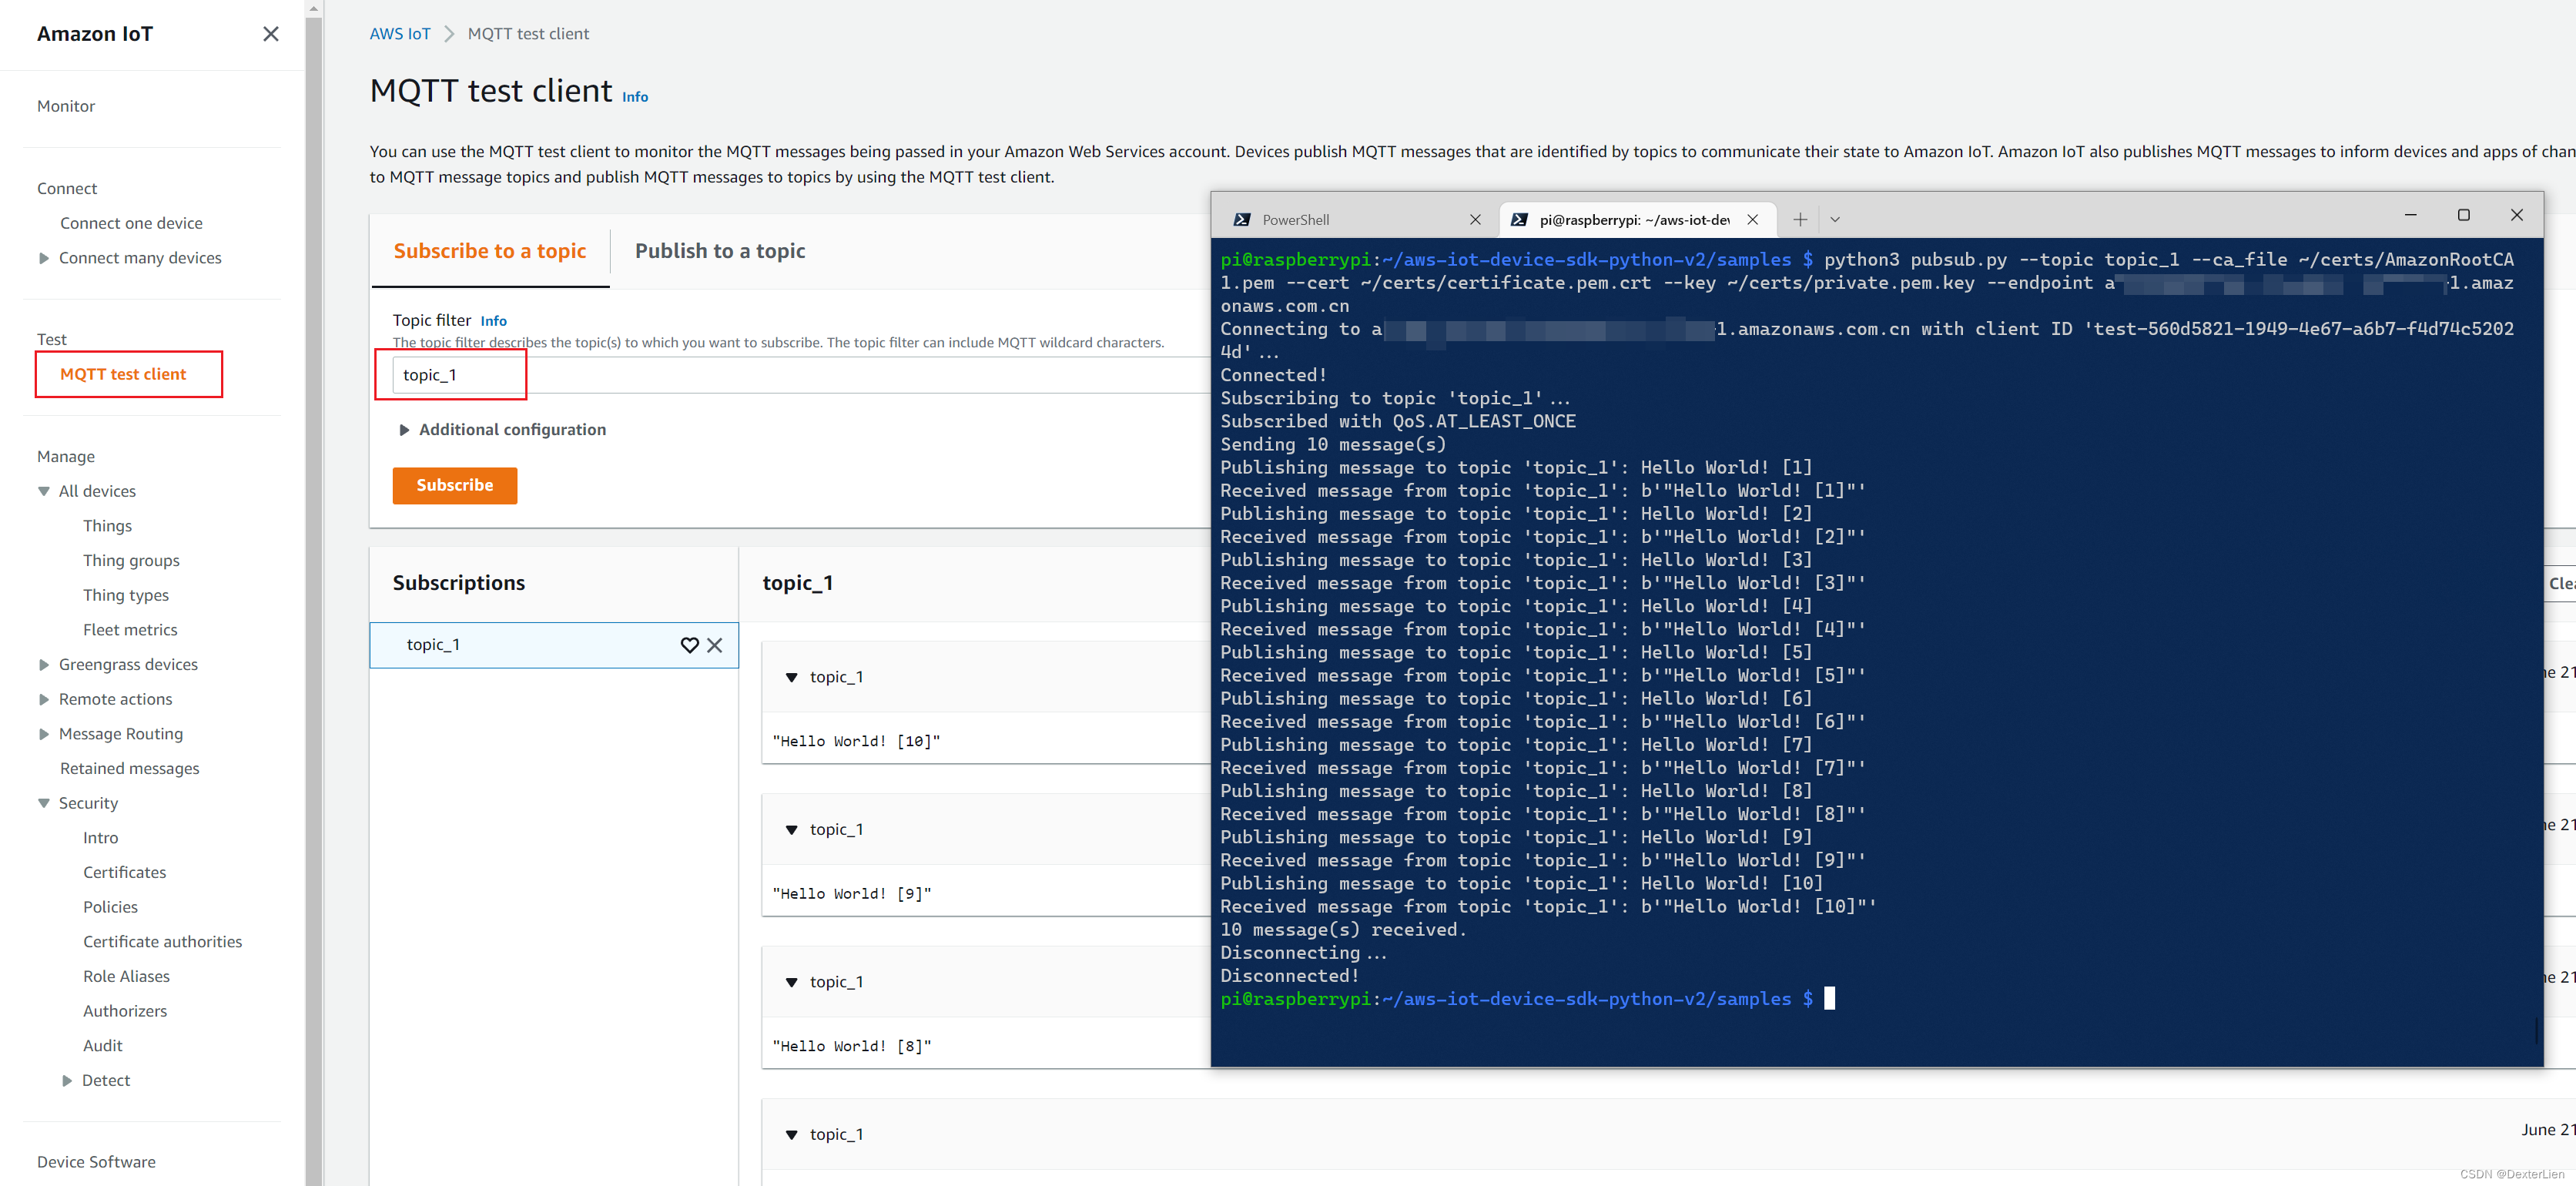Select the Publish to a topic tab
Image resolution: width=2576 pixels, height=1186 pixels.
[x=718, y=250]
